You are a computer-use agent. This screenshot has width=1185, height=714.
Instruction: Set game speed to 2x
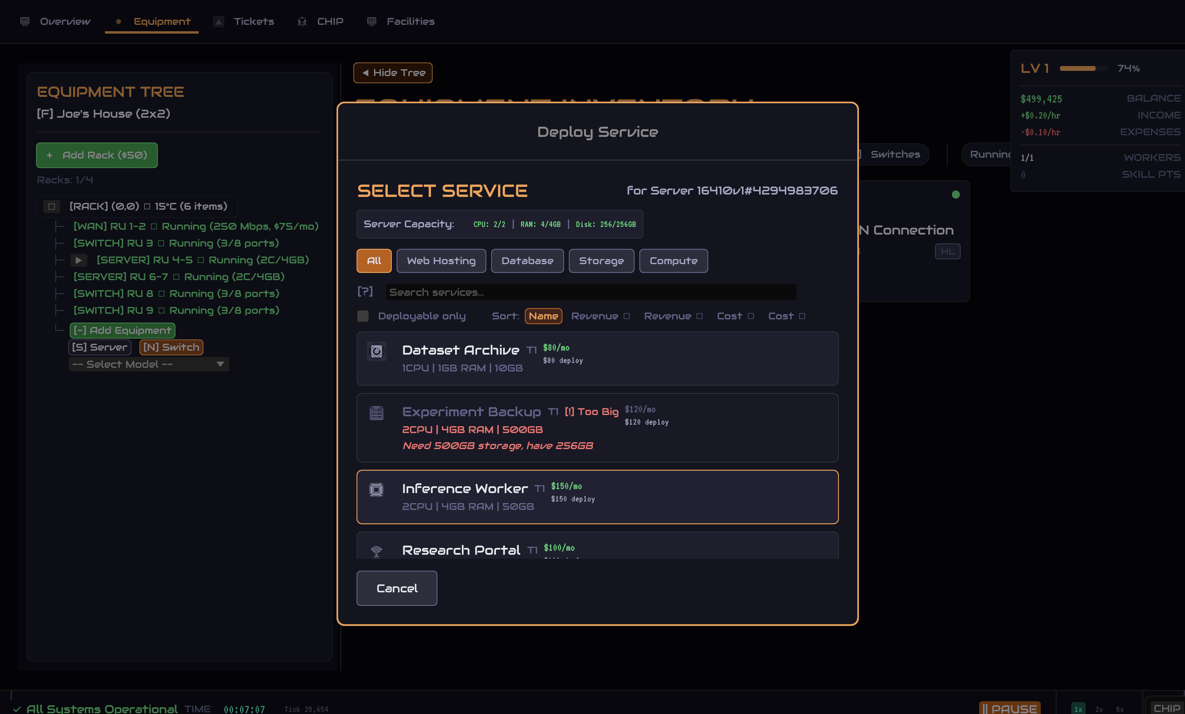click(x=1099, y=709)
